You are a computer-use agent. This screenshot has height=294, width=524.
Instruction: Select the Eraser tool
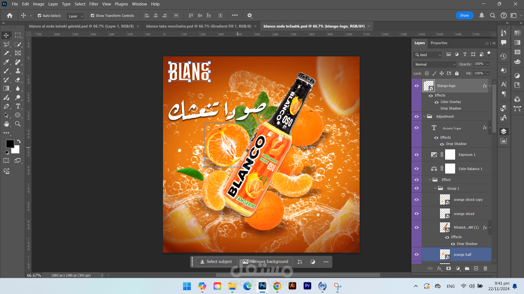click(18, 80)
